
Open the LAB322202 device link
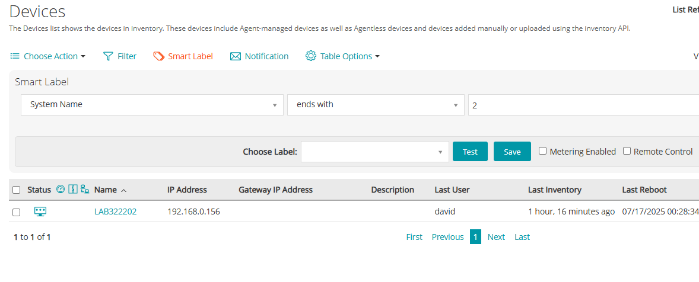(115, 211)
